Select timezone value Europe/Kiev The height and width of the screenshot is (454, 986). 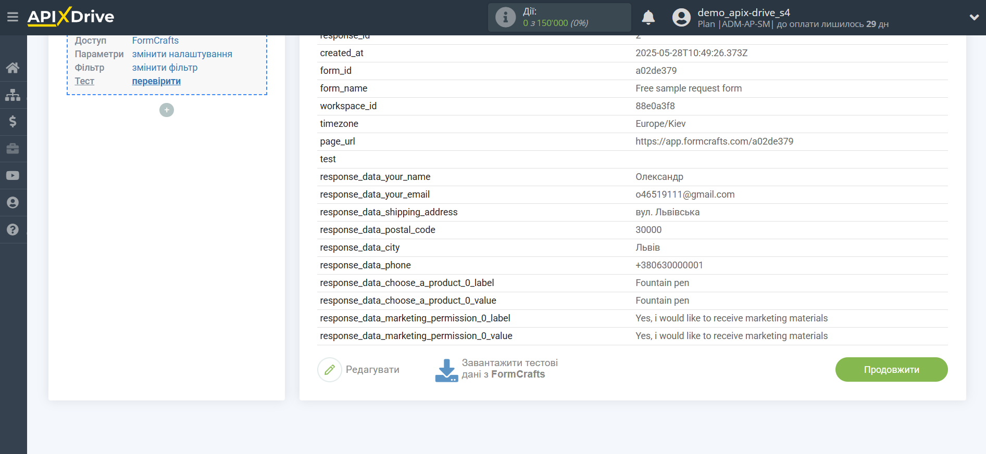660,124
